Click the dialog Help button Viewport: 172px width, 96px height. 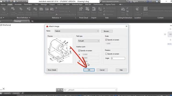121,70
